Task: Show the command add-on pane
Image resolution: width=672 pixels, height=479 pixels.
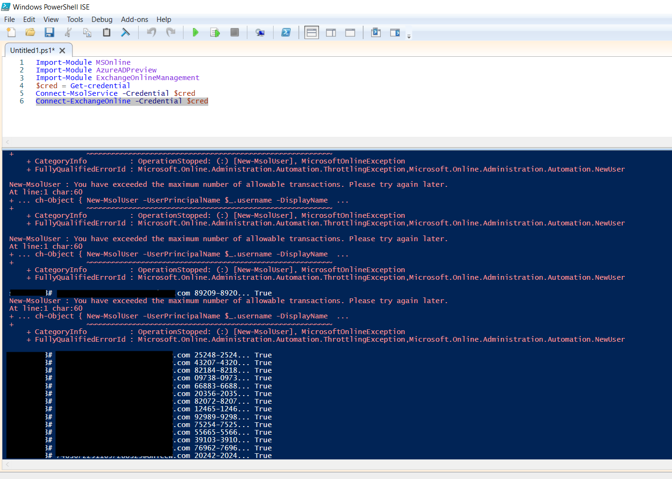Action: (x=395, y=32)
